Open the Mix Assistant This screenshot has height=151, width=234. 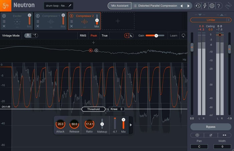tap(120, 6)
